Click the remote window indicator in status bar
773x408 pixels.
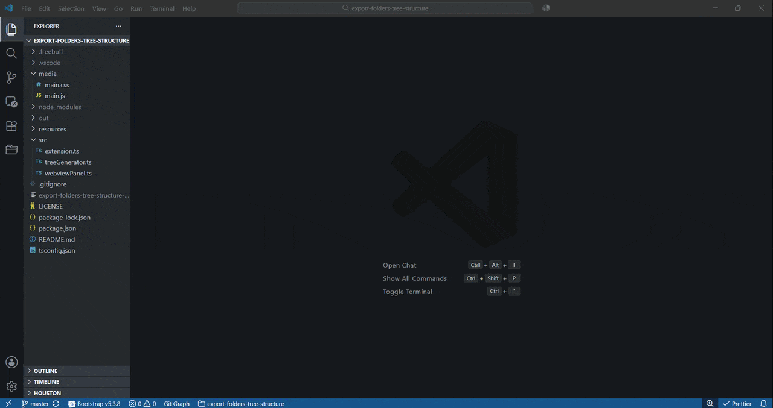tap(8, 404)
